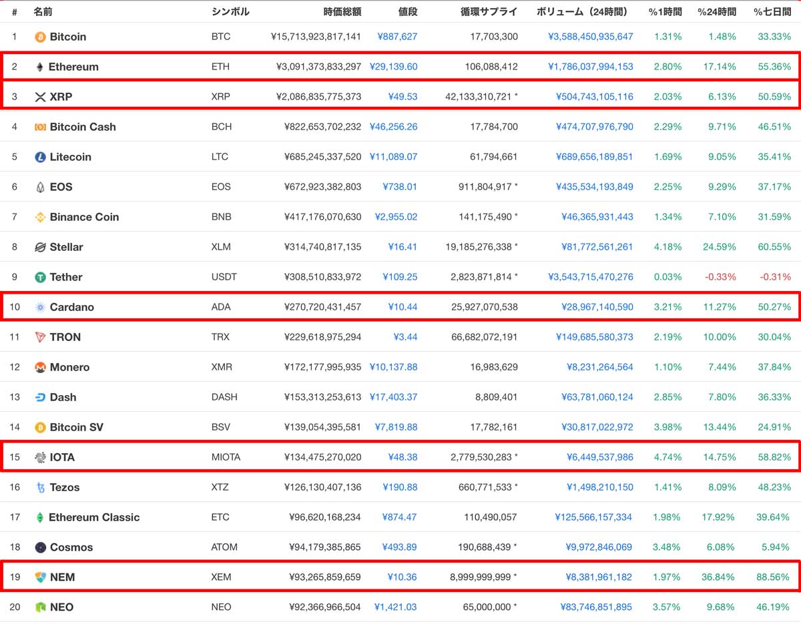Viewport: 801px width, 624px height.
Task: Open the XRP name link
Action: [61, 97]
